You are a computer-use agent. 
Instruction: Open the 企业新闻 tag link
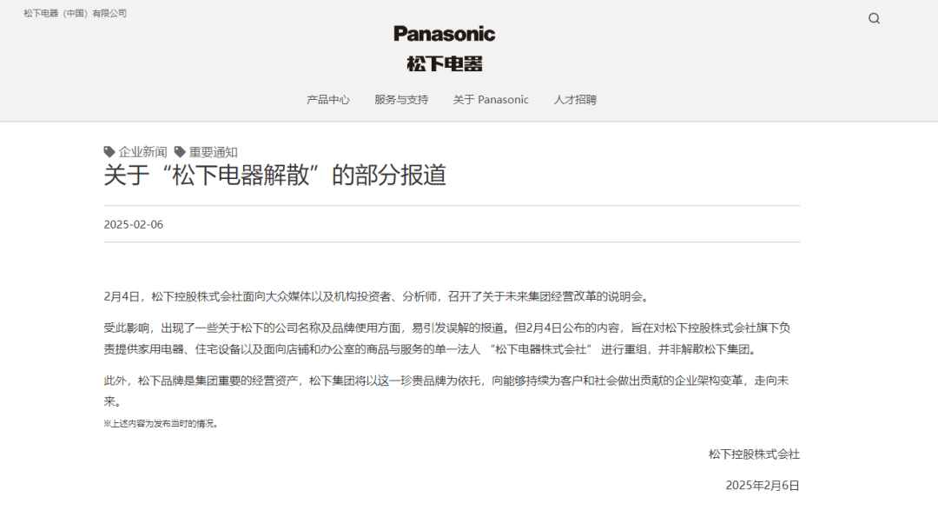[x=142, y=152]
